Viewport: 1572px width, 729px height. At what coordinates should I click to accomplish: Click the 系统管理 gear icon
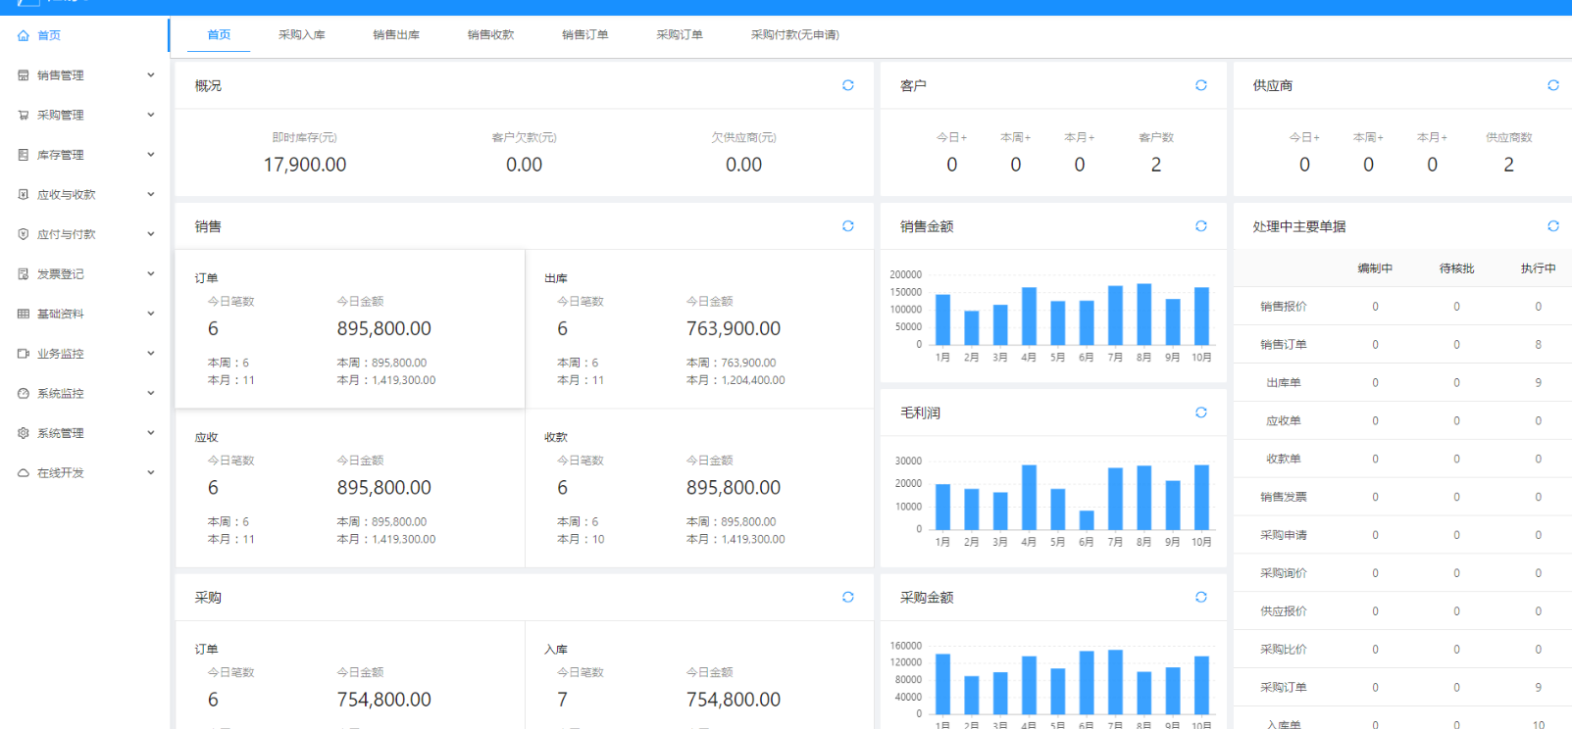tap(24, 433)
